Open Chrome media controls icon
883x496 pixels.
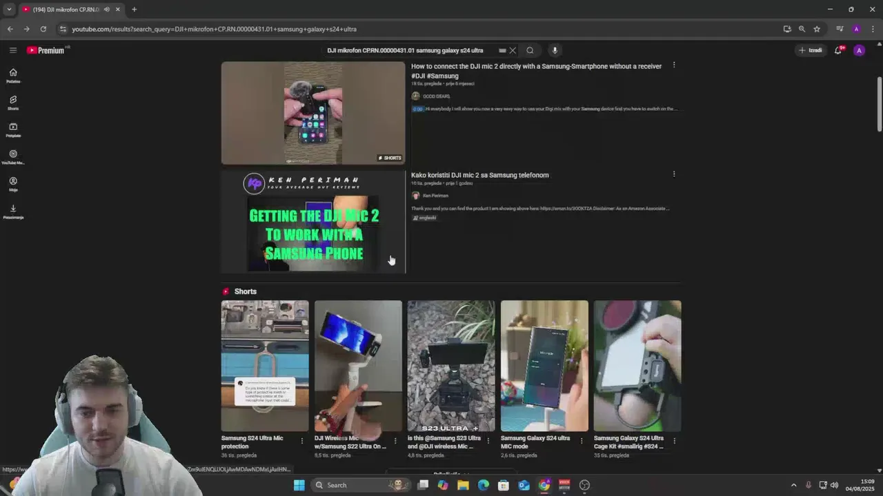pyautogui.click(x=840, y=29)
